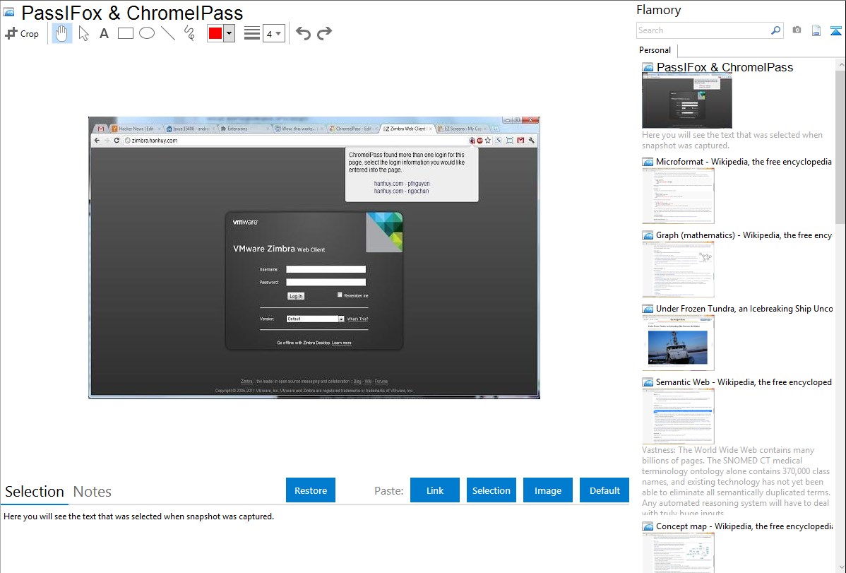Open the Microformat Wikipedia snapshot thumbnail
The image size is (846, 573).
[678, 196]
